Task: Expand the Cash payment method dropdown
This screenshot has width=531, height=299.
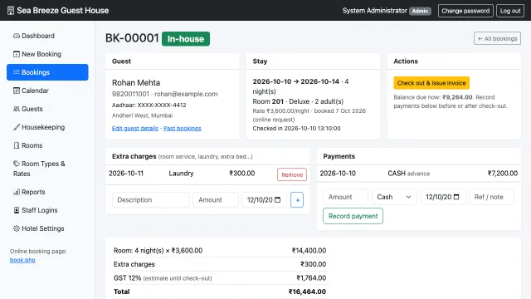Action: pos(394,197)
